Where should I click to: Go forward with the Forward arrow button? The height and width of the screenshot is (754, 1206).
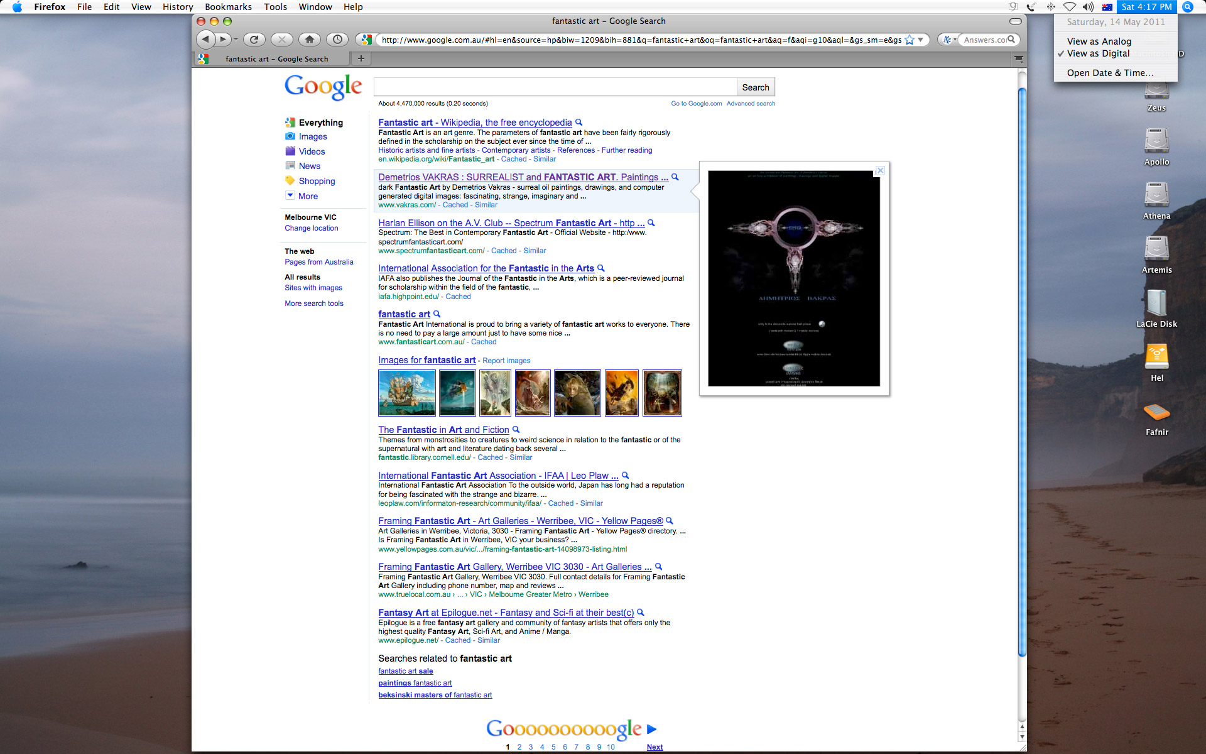point(222,39)
